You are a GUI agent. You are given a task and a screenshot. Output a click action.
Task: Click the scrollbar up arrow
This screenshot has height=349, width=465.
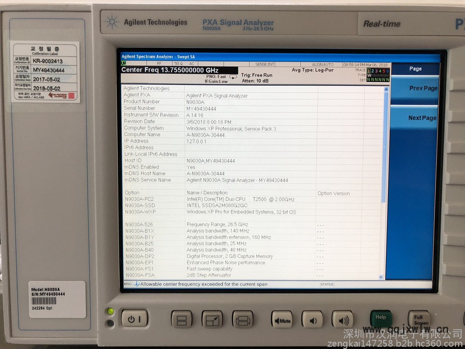386,89
